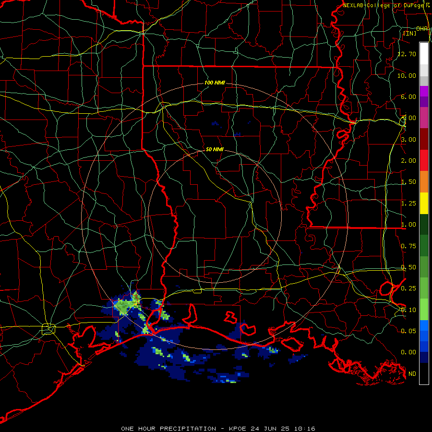The width and height of the screenshot is (432, 432).
Task: Click the 0.75 legend value
Action: click(x=408, y=246)
